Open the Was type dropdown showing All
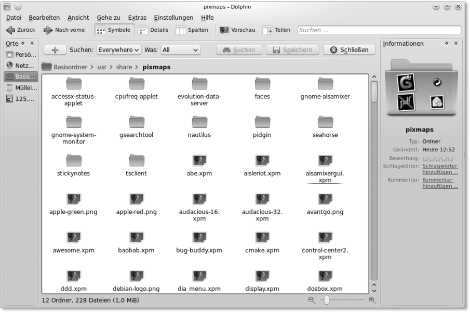The image size is (470, 312). coord(180,50)
